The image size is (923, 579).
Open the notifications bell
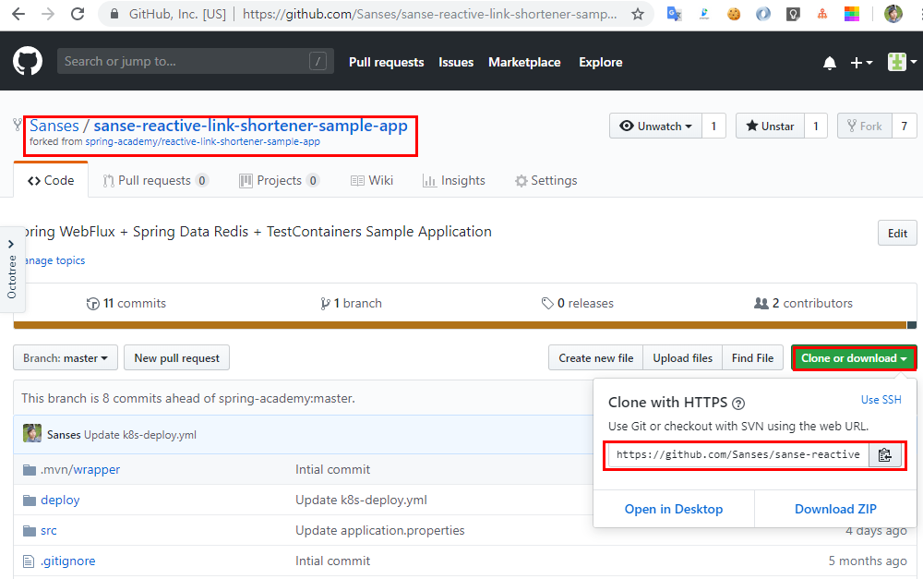[x=830, y=63]
